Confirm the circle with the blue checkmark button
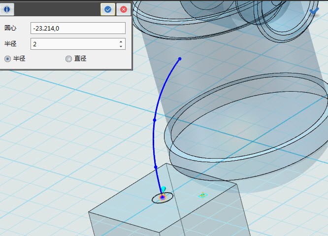Image resolution: width=328 pixels, height=236 pixels. [x=108, y=9]
